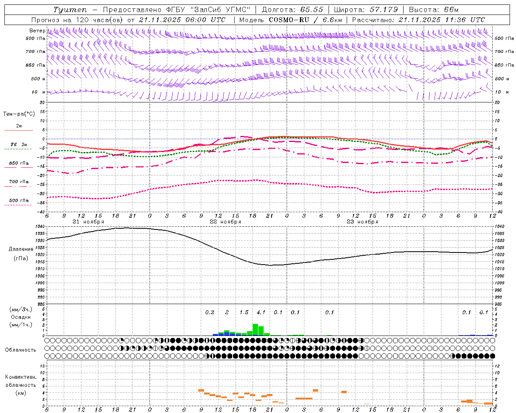Click the "Ветер" wind panel label
The height and width of the screenshot is (413, 516).
click(37, 31)
